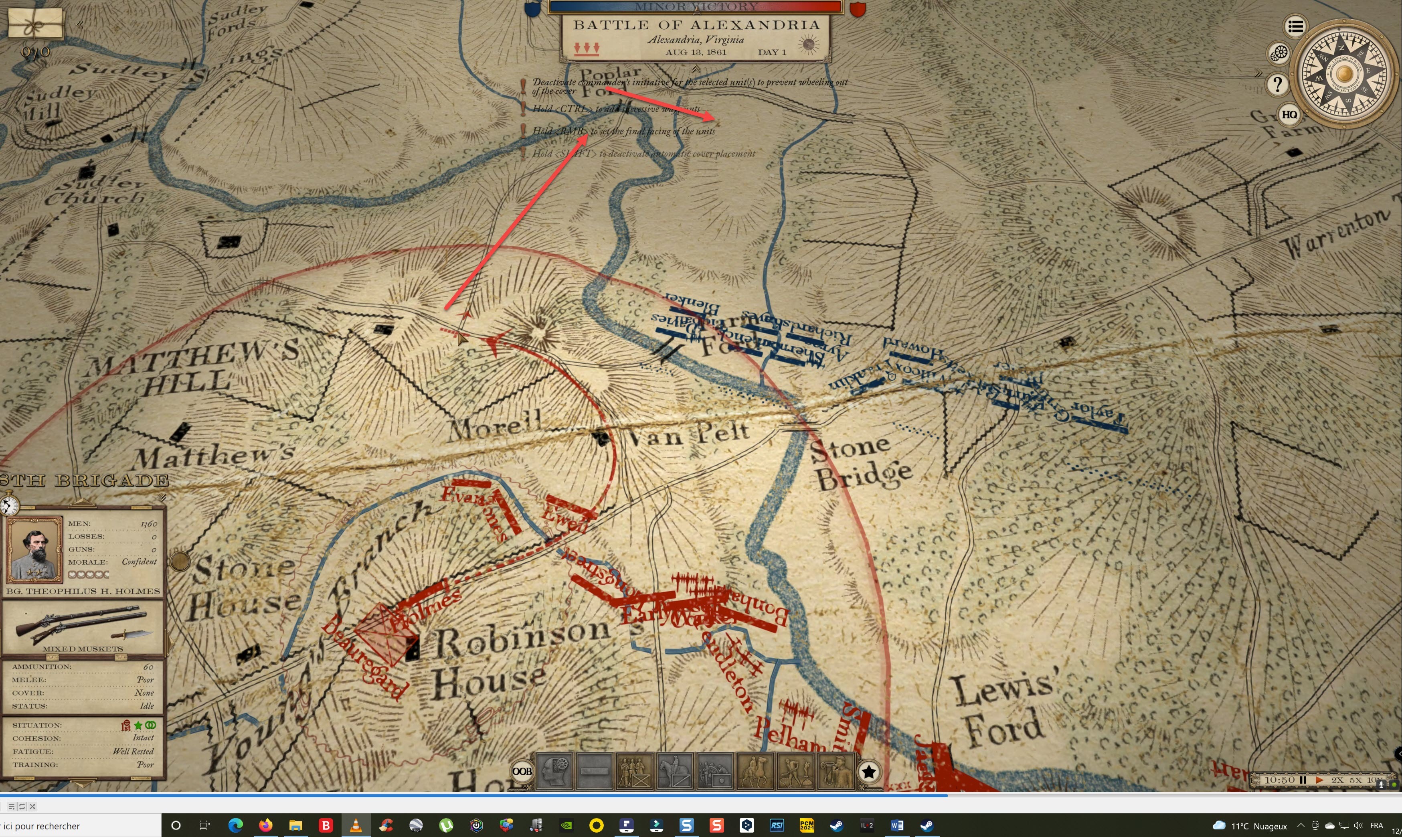Screen dimensions: 1402x837
Task: Set game speed to 2X
Action: pos(1337,780)
